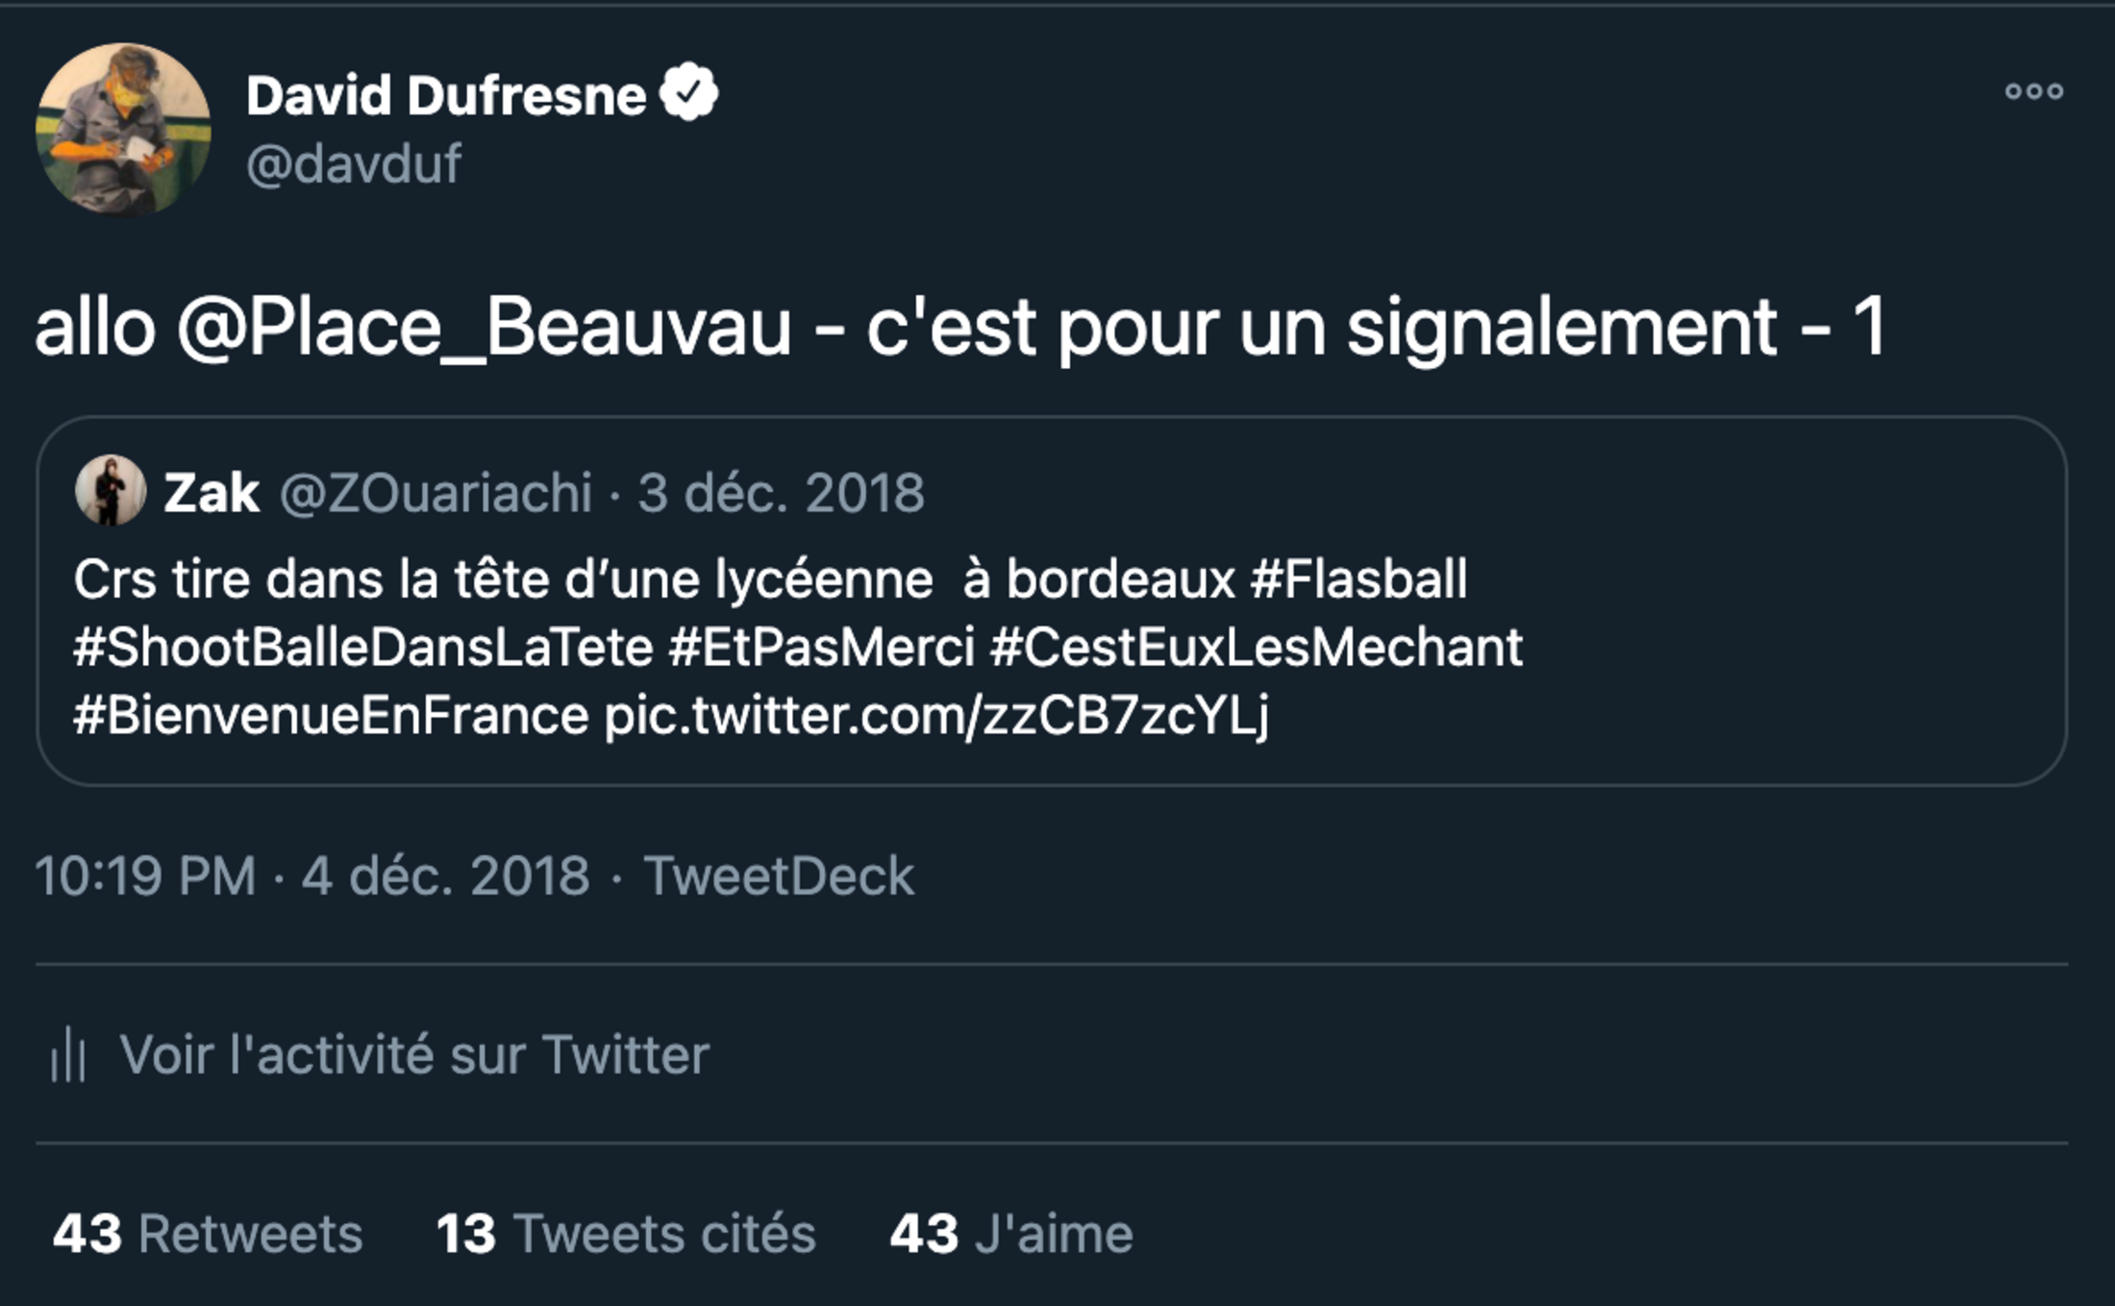The width and height of the screenshot is (2115, 1306).
Task: Click the analytics bar chart icon
Action: 68,1054
